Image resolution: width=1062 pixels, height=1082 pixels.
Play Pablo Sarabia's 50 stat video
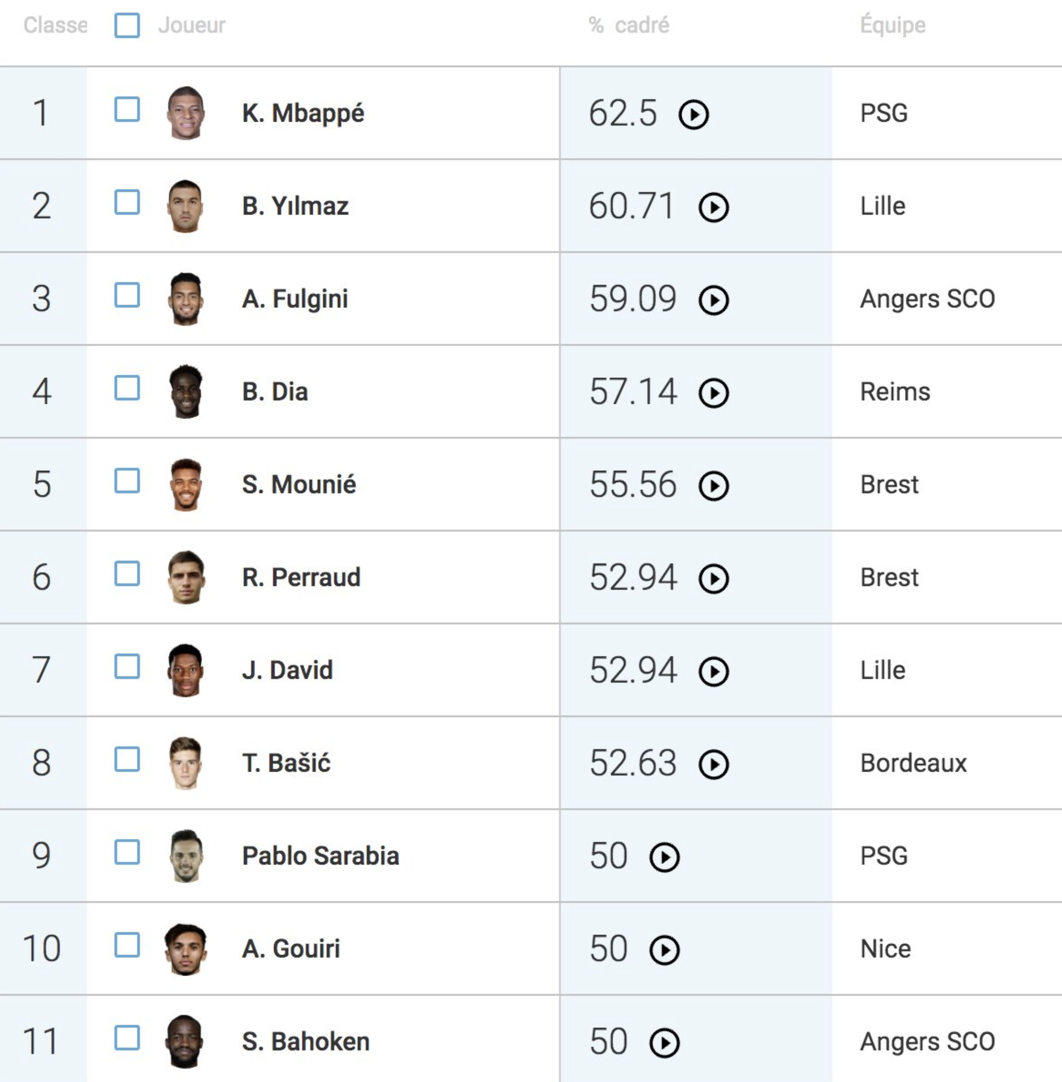pos(664,857)
